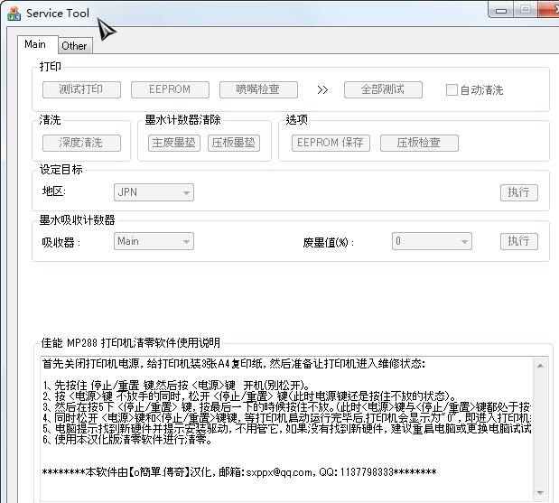Click 执行 button in 墨水吸收计数器 section

tap(518, 241)
